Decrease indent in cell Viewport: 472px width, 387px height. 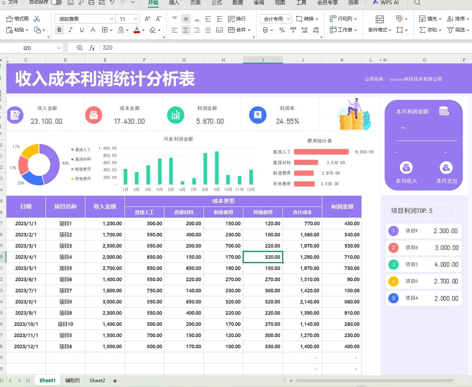coord(208,19)
